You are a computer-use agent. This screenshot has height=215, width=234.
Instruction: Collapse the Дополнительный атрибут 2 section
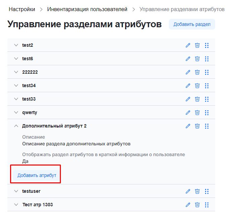pyautogui.click(x=16, y=126)
